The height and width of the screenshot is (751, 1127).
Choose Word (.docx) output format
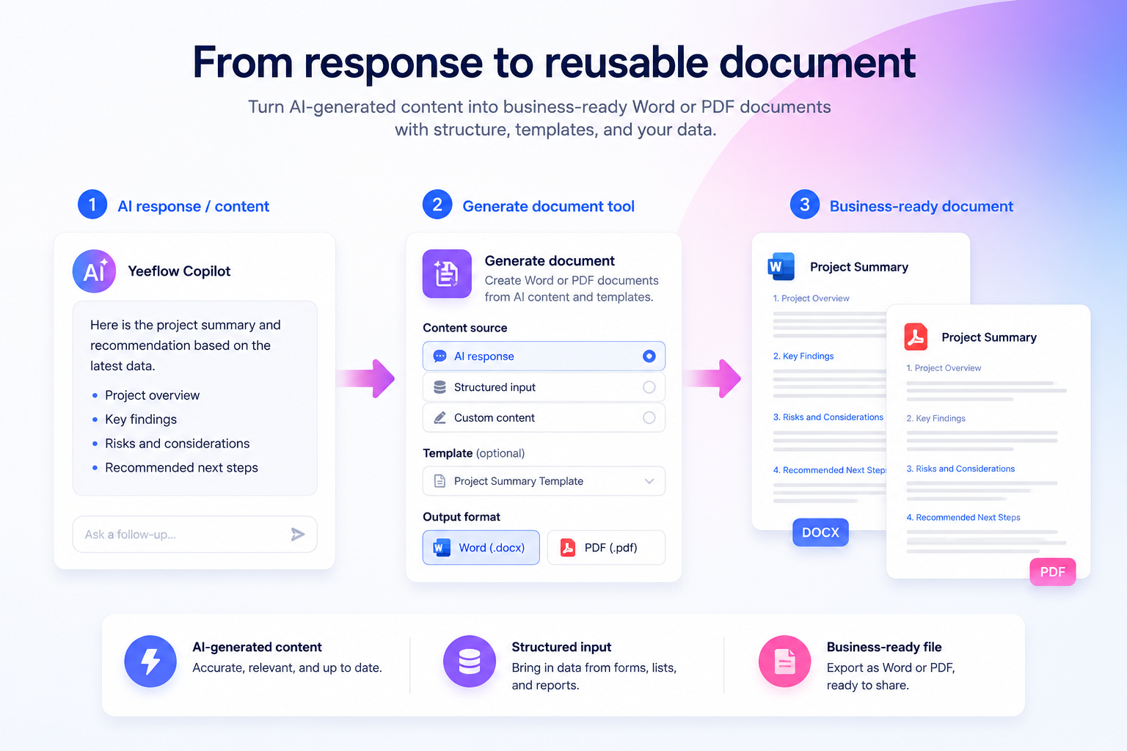(x=481, y=548)
